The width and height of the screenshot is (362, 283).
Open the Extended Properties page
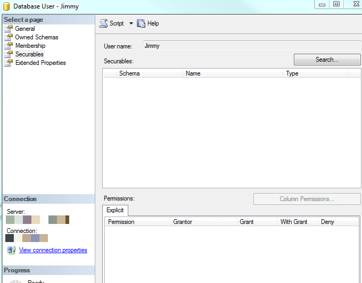pyautogui.click(x=40, y=63)
